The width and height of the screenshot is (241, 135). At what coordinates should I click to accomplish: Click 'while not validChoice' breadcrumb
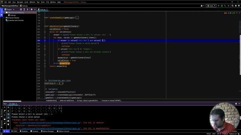(x=67, y=100)
